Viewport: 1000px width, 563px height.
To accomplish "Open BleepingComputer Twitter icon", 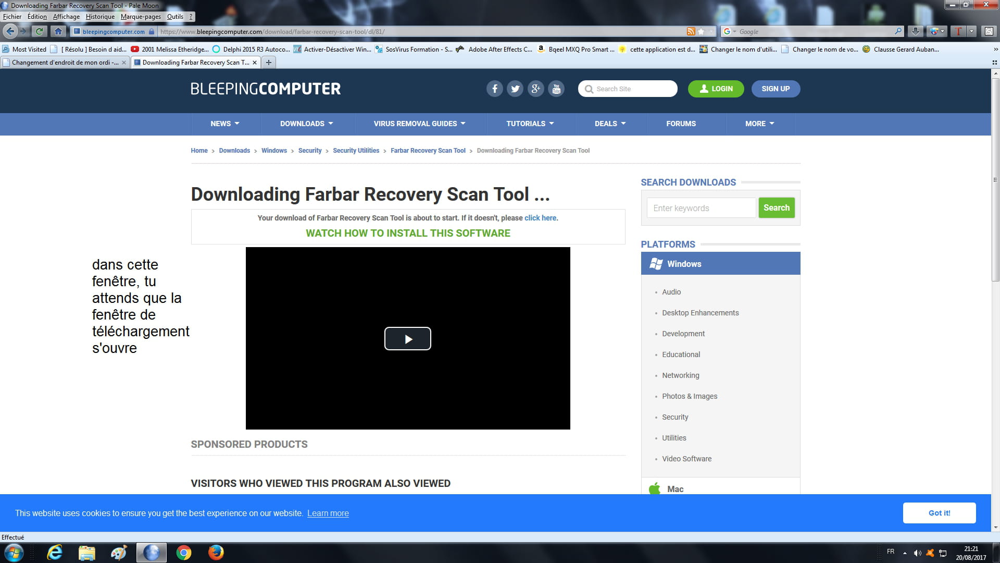I will coord(515,89).
